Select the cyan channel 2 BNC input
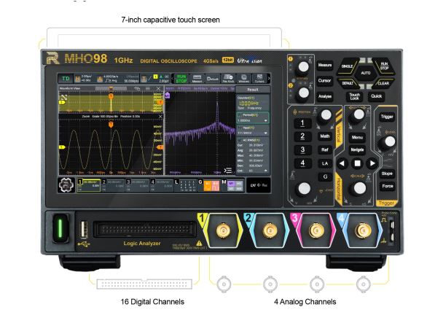 point(270,231)
